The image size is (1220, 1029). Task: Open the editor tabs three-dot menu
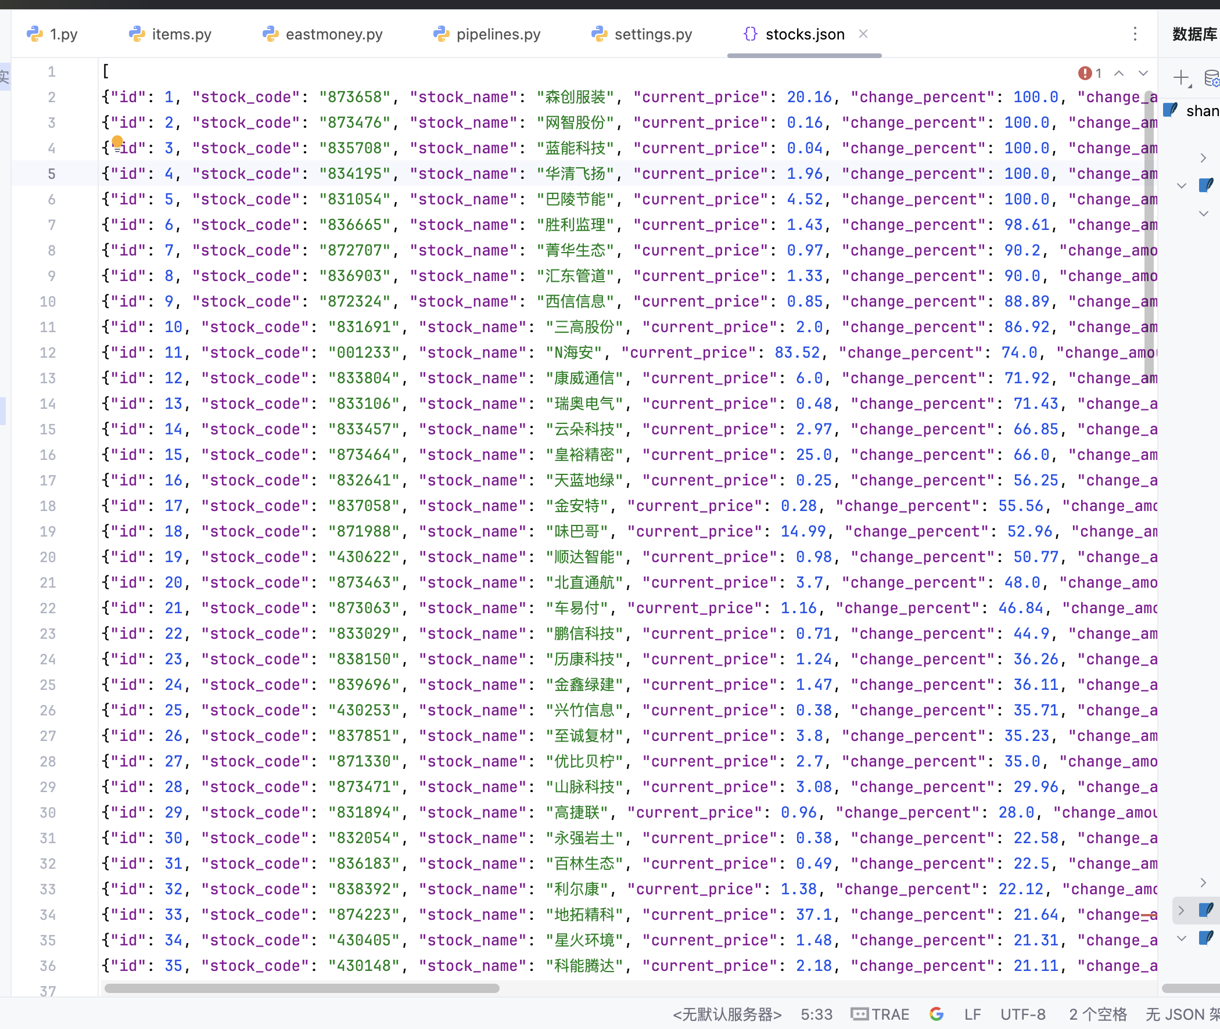tap(1135, 34)
